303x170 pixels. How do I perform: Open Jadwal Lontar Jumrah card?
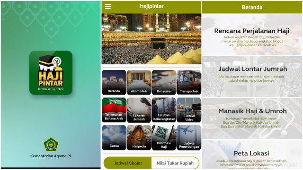pyautogui.click(x=252, y=76)
